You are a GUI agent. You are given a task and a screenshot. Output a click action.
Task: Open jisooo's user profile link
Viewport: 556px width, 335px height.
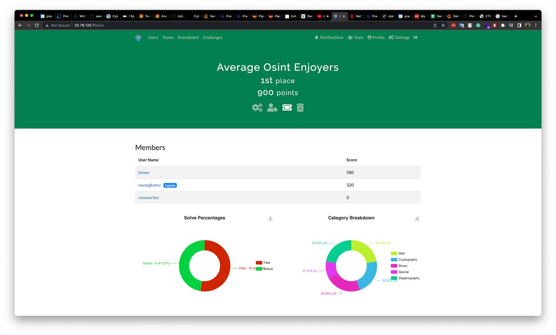click(143, 172)
